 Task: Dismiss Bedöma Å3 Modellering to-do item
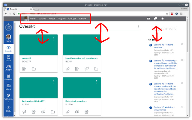click(182, 60)
